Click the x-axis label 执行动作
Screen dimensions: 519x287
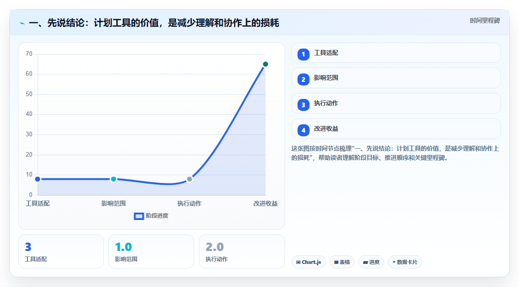coord(190,204)
